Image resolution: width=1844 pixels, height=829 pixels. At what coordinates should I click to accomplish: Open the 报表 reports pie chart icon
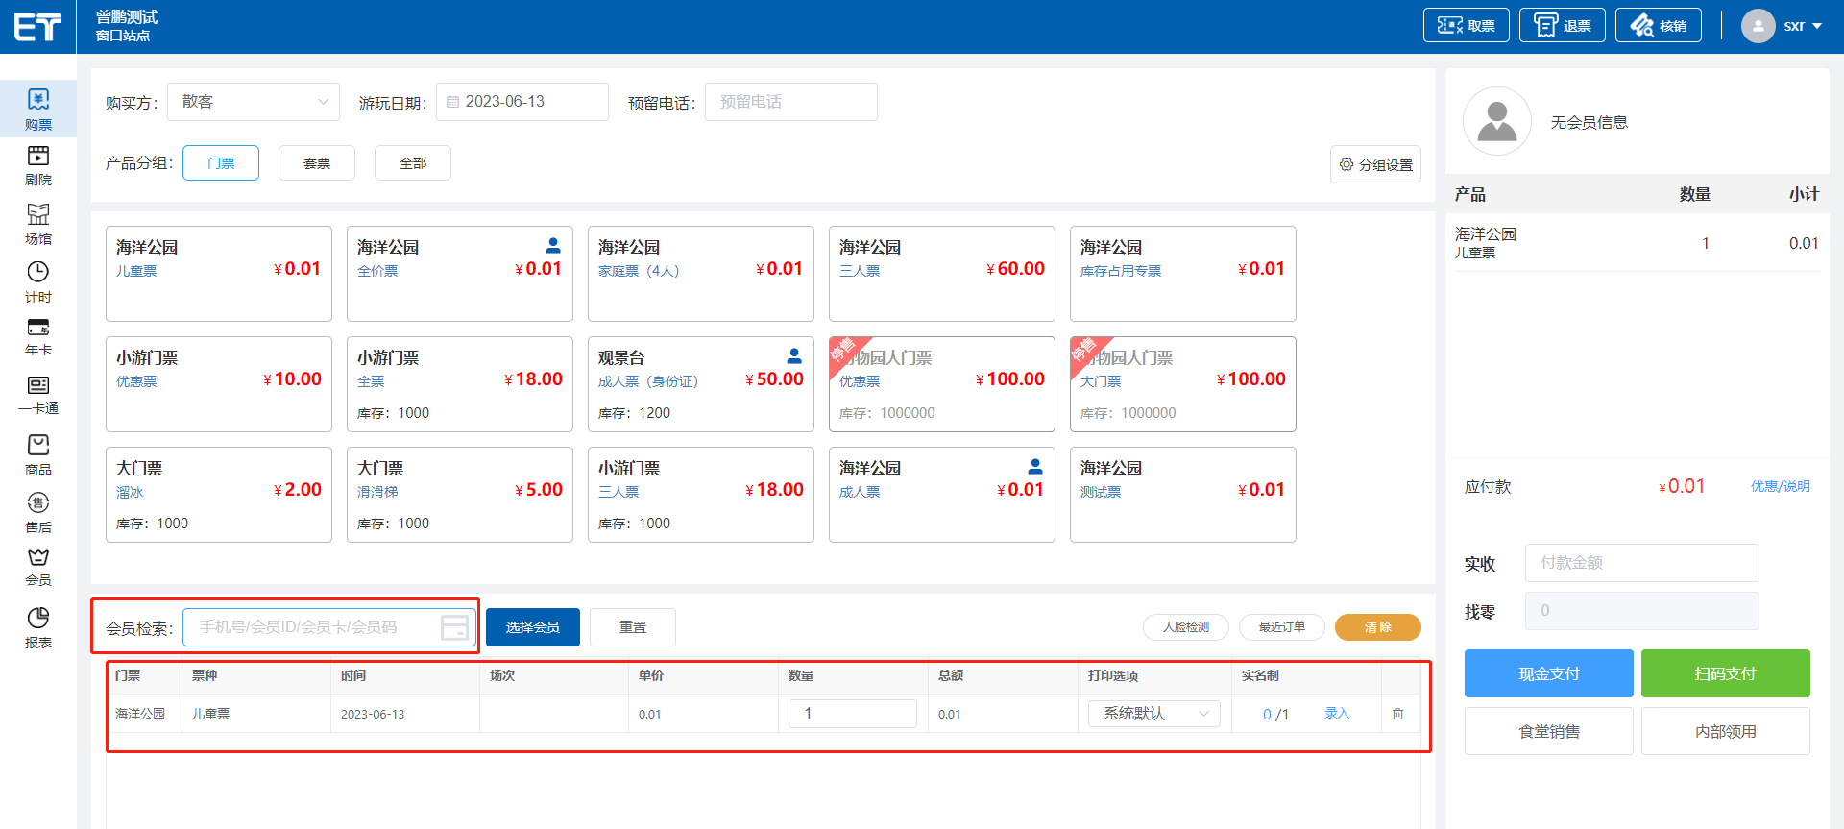(x=38, y=619)
